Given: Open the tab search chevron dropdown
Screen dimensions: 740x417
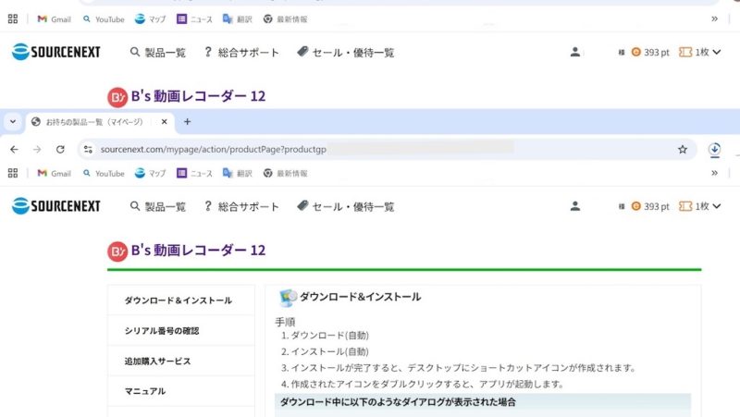Looking at the screenshot, I should 13,121.
